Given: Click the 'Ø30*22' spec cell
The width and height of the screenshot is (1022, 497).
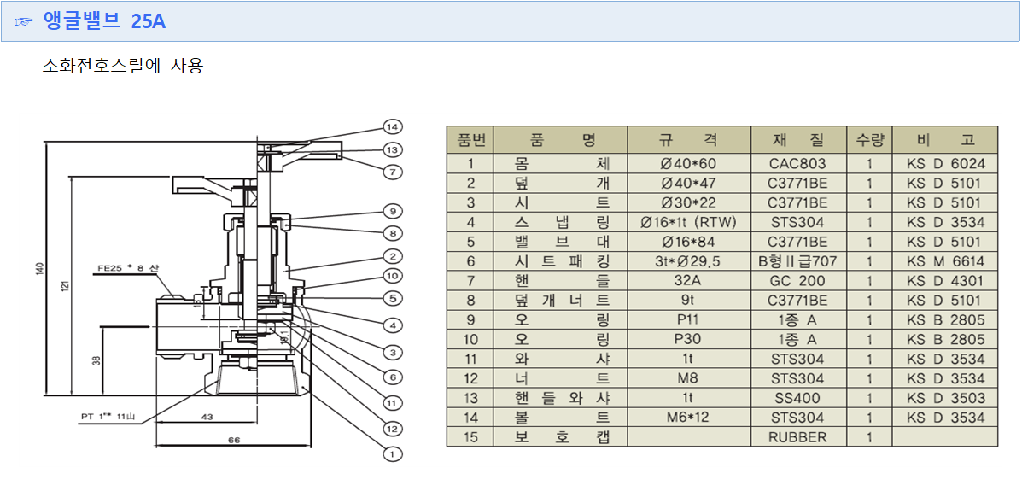Looking at the screenshot, I should [x=689, y=203].
